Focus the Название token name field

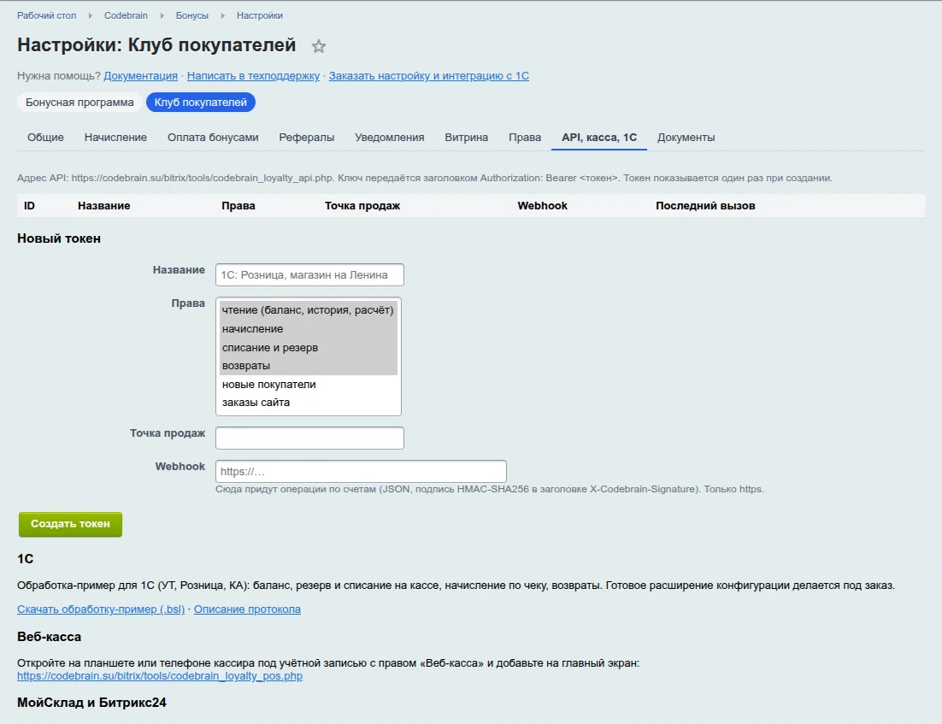[309, 274]
